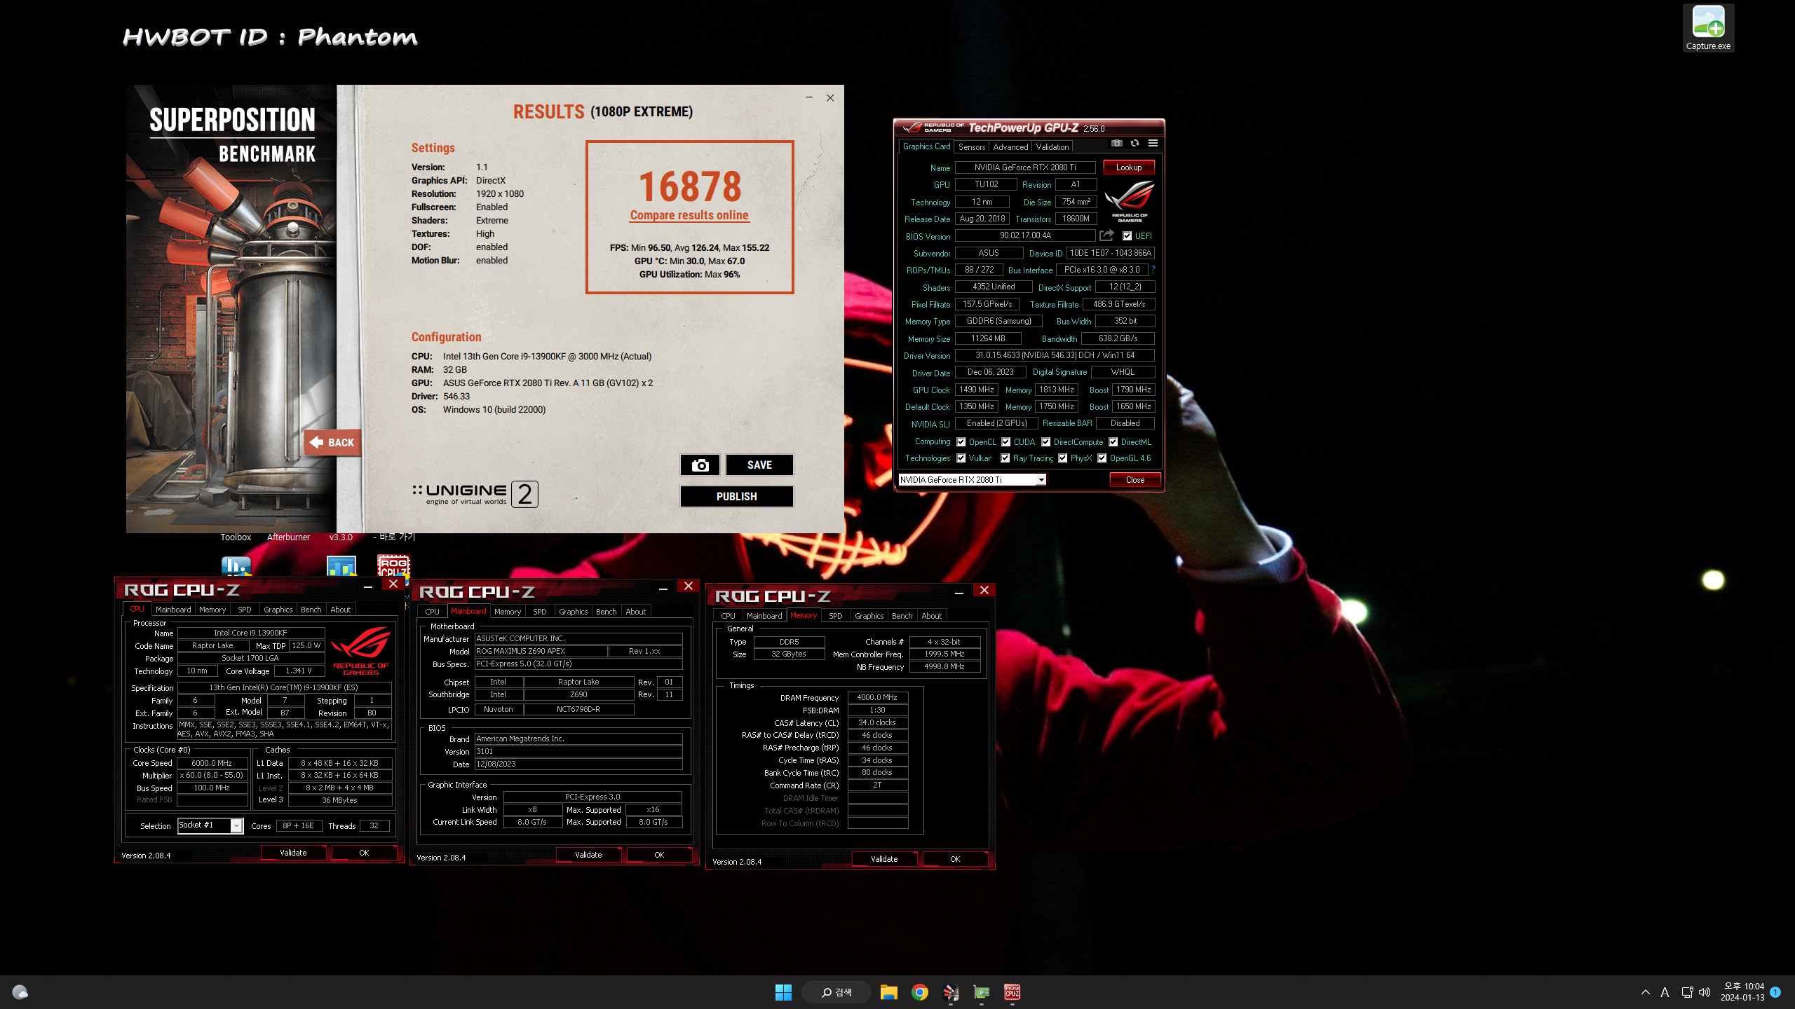Click the ROG logo in GPU-Z
1795x1009 pixels.
click(x=1130, y=201)
